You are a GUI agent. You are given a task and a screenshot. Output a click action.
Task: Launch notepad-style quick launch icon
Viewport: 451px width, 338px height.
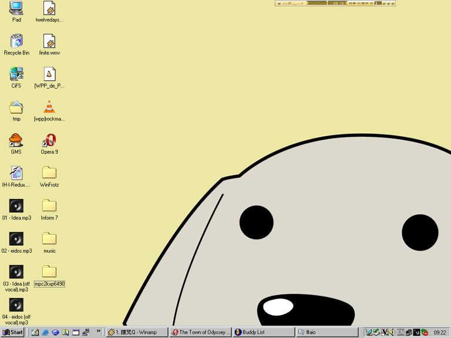[35, 332]
